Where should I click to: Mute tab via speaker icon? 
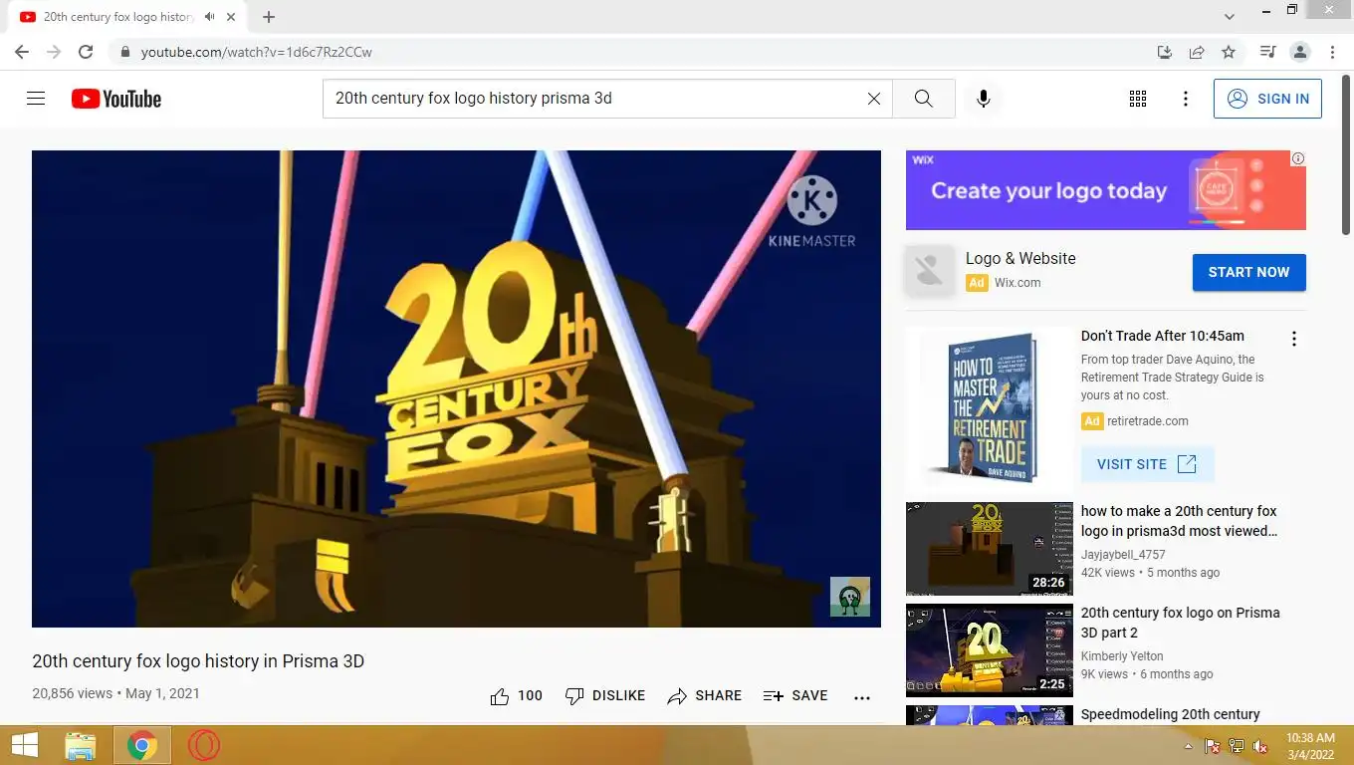209,17
